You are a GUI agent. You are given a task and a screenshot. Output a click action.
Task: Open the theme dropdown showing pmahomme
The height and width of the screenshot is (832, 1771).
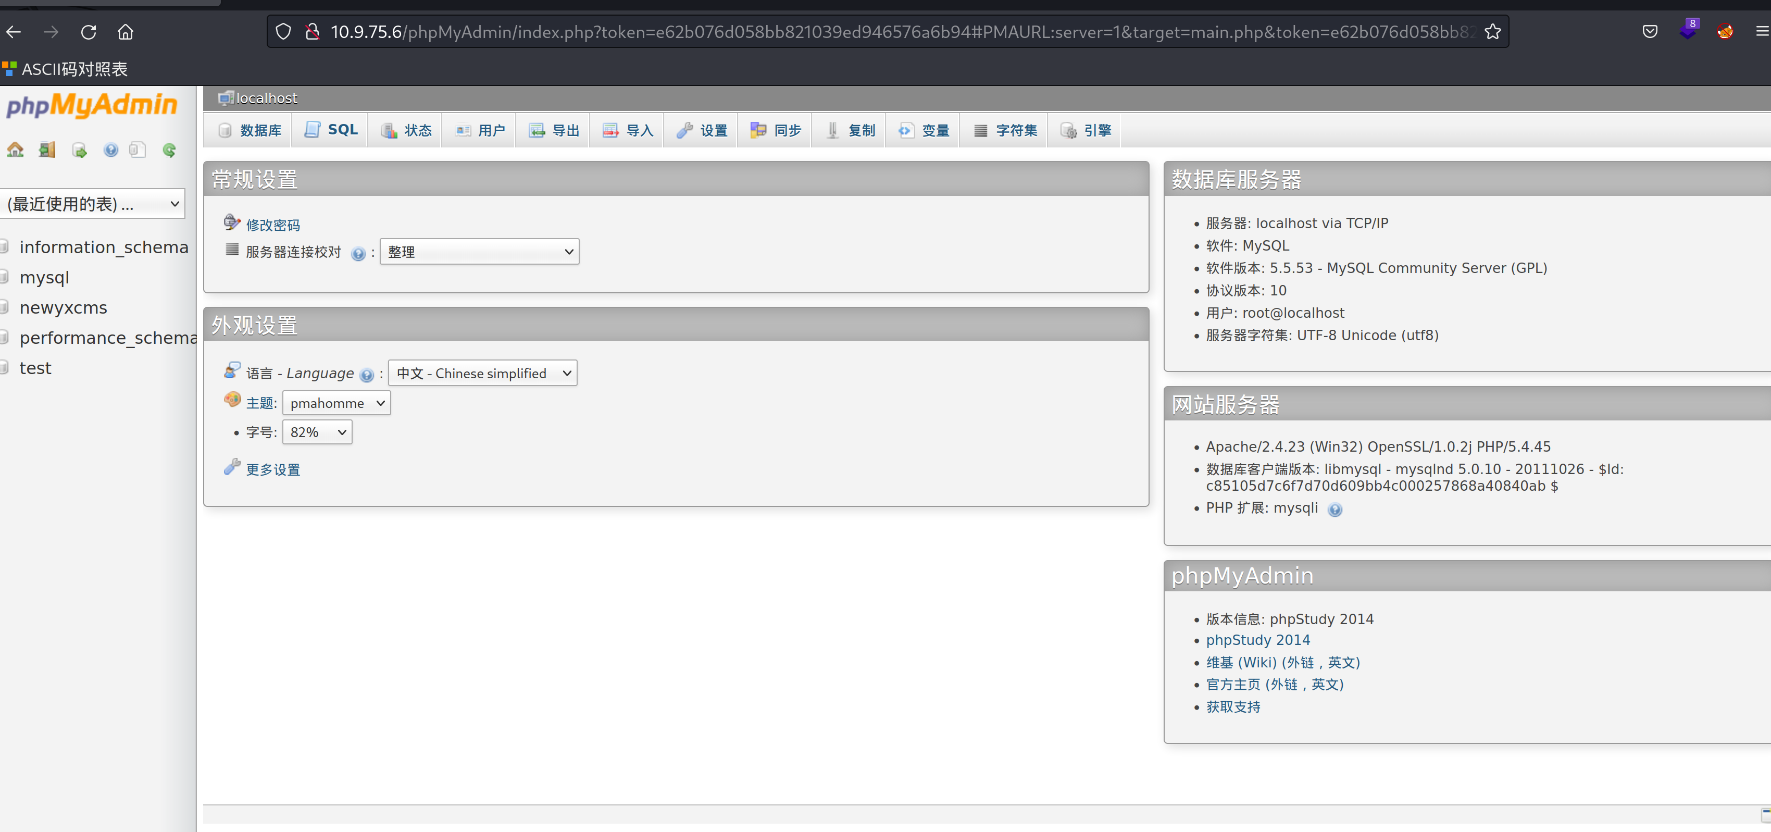pyautogui.click(x=336, y=403)
